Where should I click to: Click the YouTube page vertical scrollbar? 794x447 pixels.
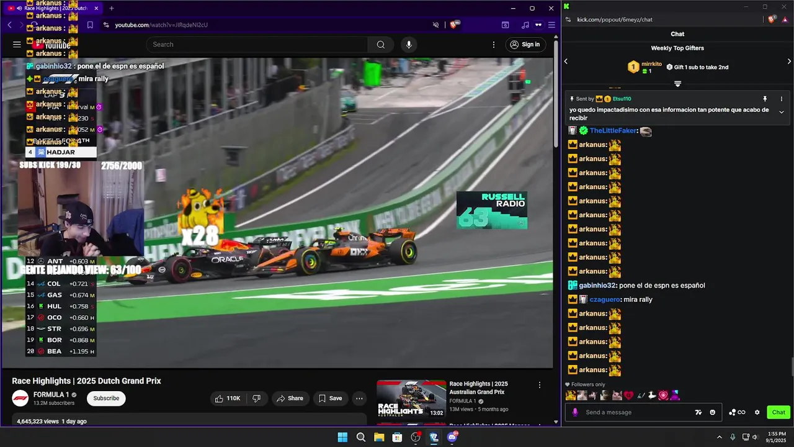point(556,93)
